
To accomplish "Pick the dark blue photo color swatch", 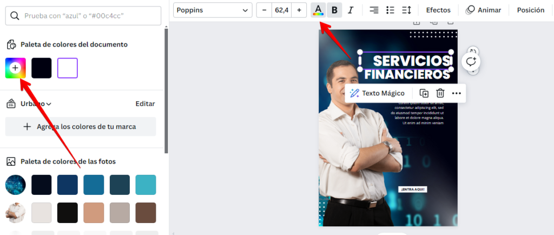I will point(68,185).
